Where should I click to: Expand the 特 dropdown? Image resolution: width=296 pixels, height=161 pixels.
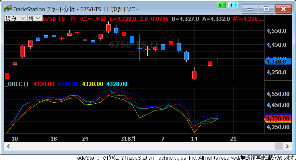click(34, 18)
